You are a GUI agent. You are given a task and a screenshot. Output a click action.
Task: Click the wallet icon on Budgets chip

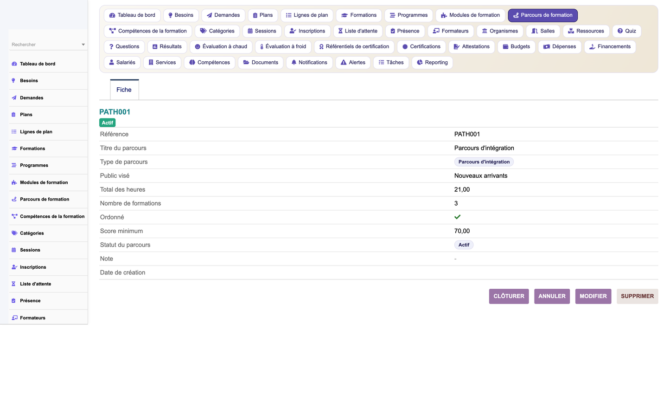tap(506, 46)
